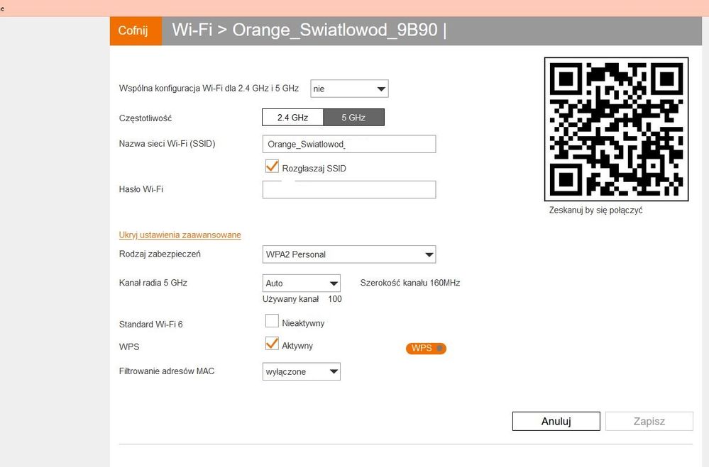This screenshot has height=467, width=709.
Task: Click the Anuluj cancel button
Action: pyautogui.click(x=556, y=421)
